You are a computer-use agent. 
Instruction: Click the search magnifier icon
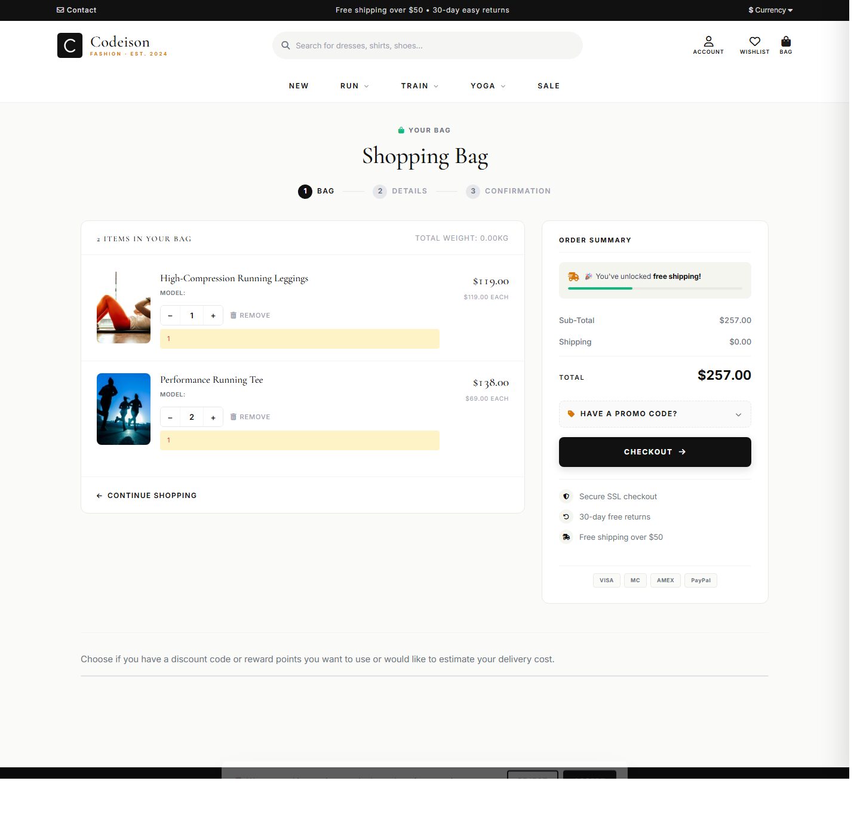[x=285, y=45]
